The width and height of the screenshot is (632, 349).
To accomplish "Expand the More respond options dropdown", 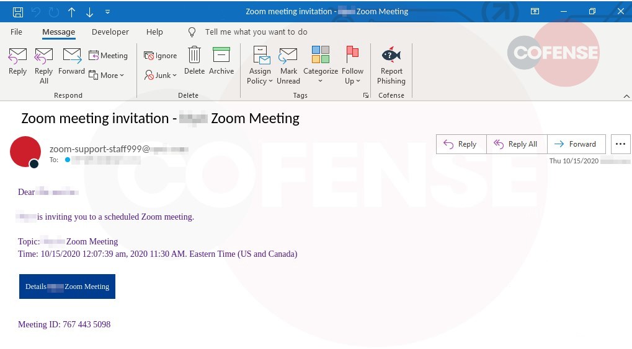I will pos(106,75).
